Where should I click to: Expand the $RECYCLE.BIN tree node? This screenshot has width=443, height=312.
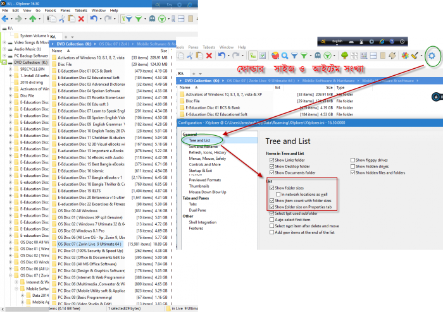pos(11,69)
